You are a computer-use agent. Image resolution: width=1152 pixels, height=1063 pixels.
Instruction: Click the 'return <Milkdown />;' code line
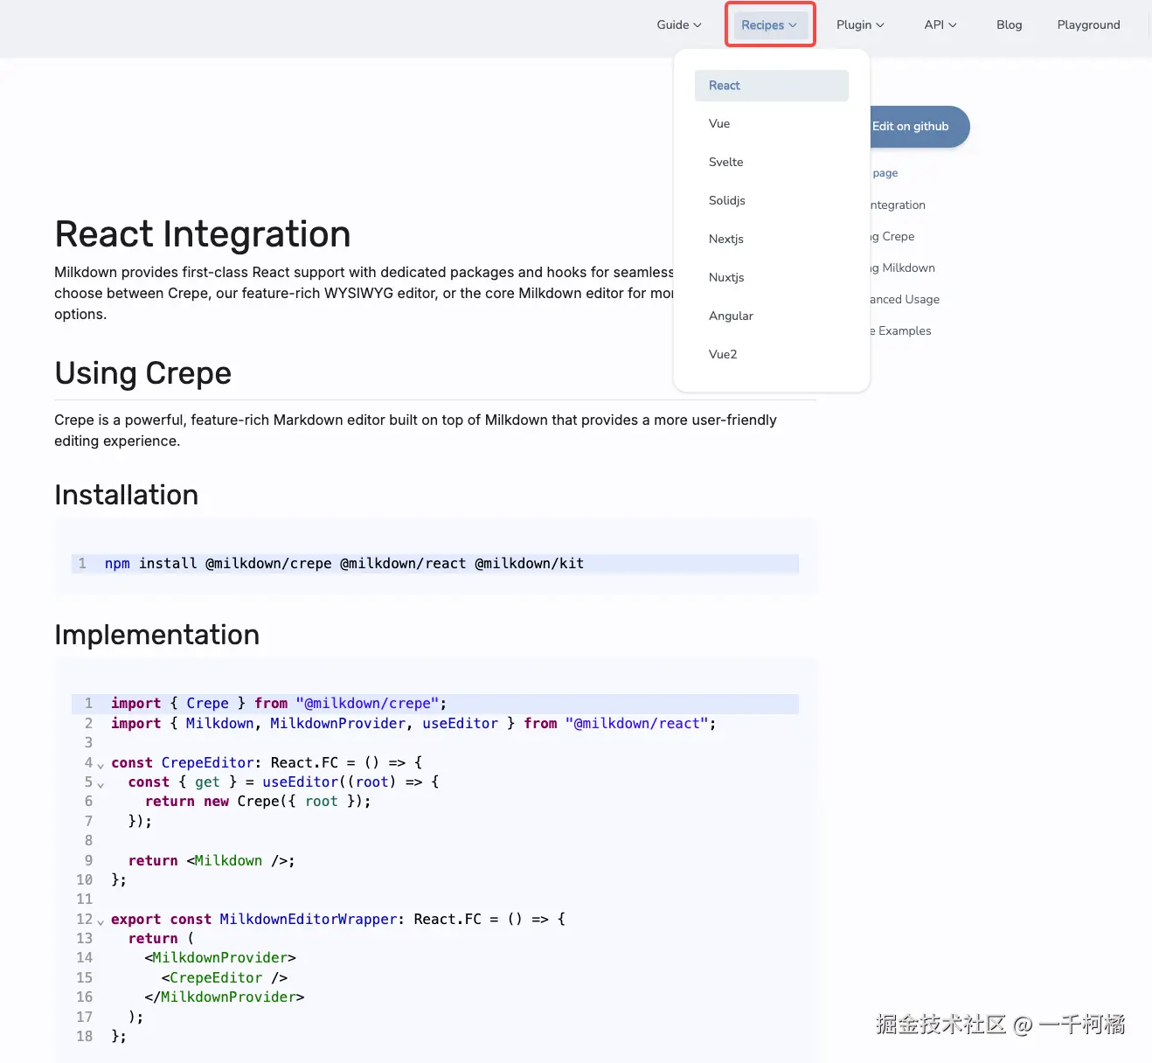coord(212,861)
